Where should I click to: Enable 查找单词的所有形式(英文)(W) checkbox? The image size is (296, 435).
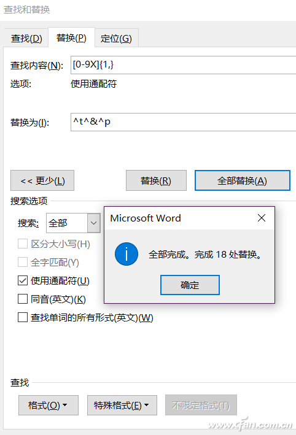click(x=23, y=317)
